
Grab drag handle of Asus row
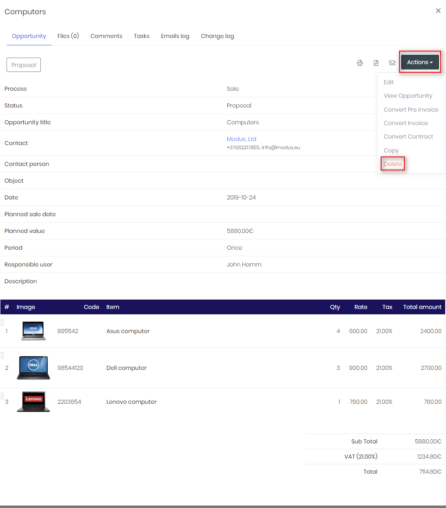tap(2, 322)
